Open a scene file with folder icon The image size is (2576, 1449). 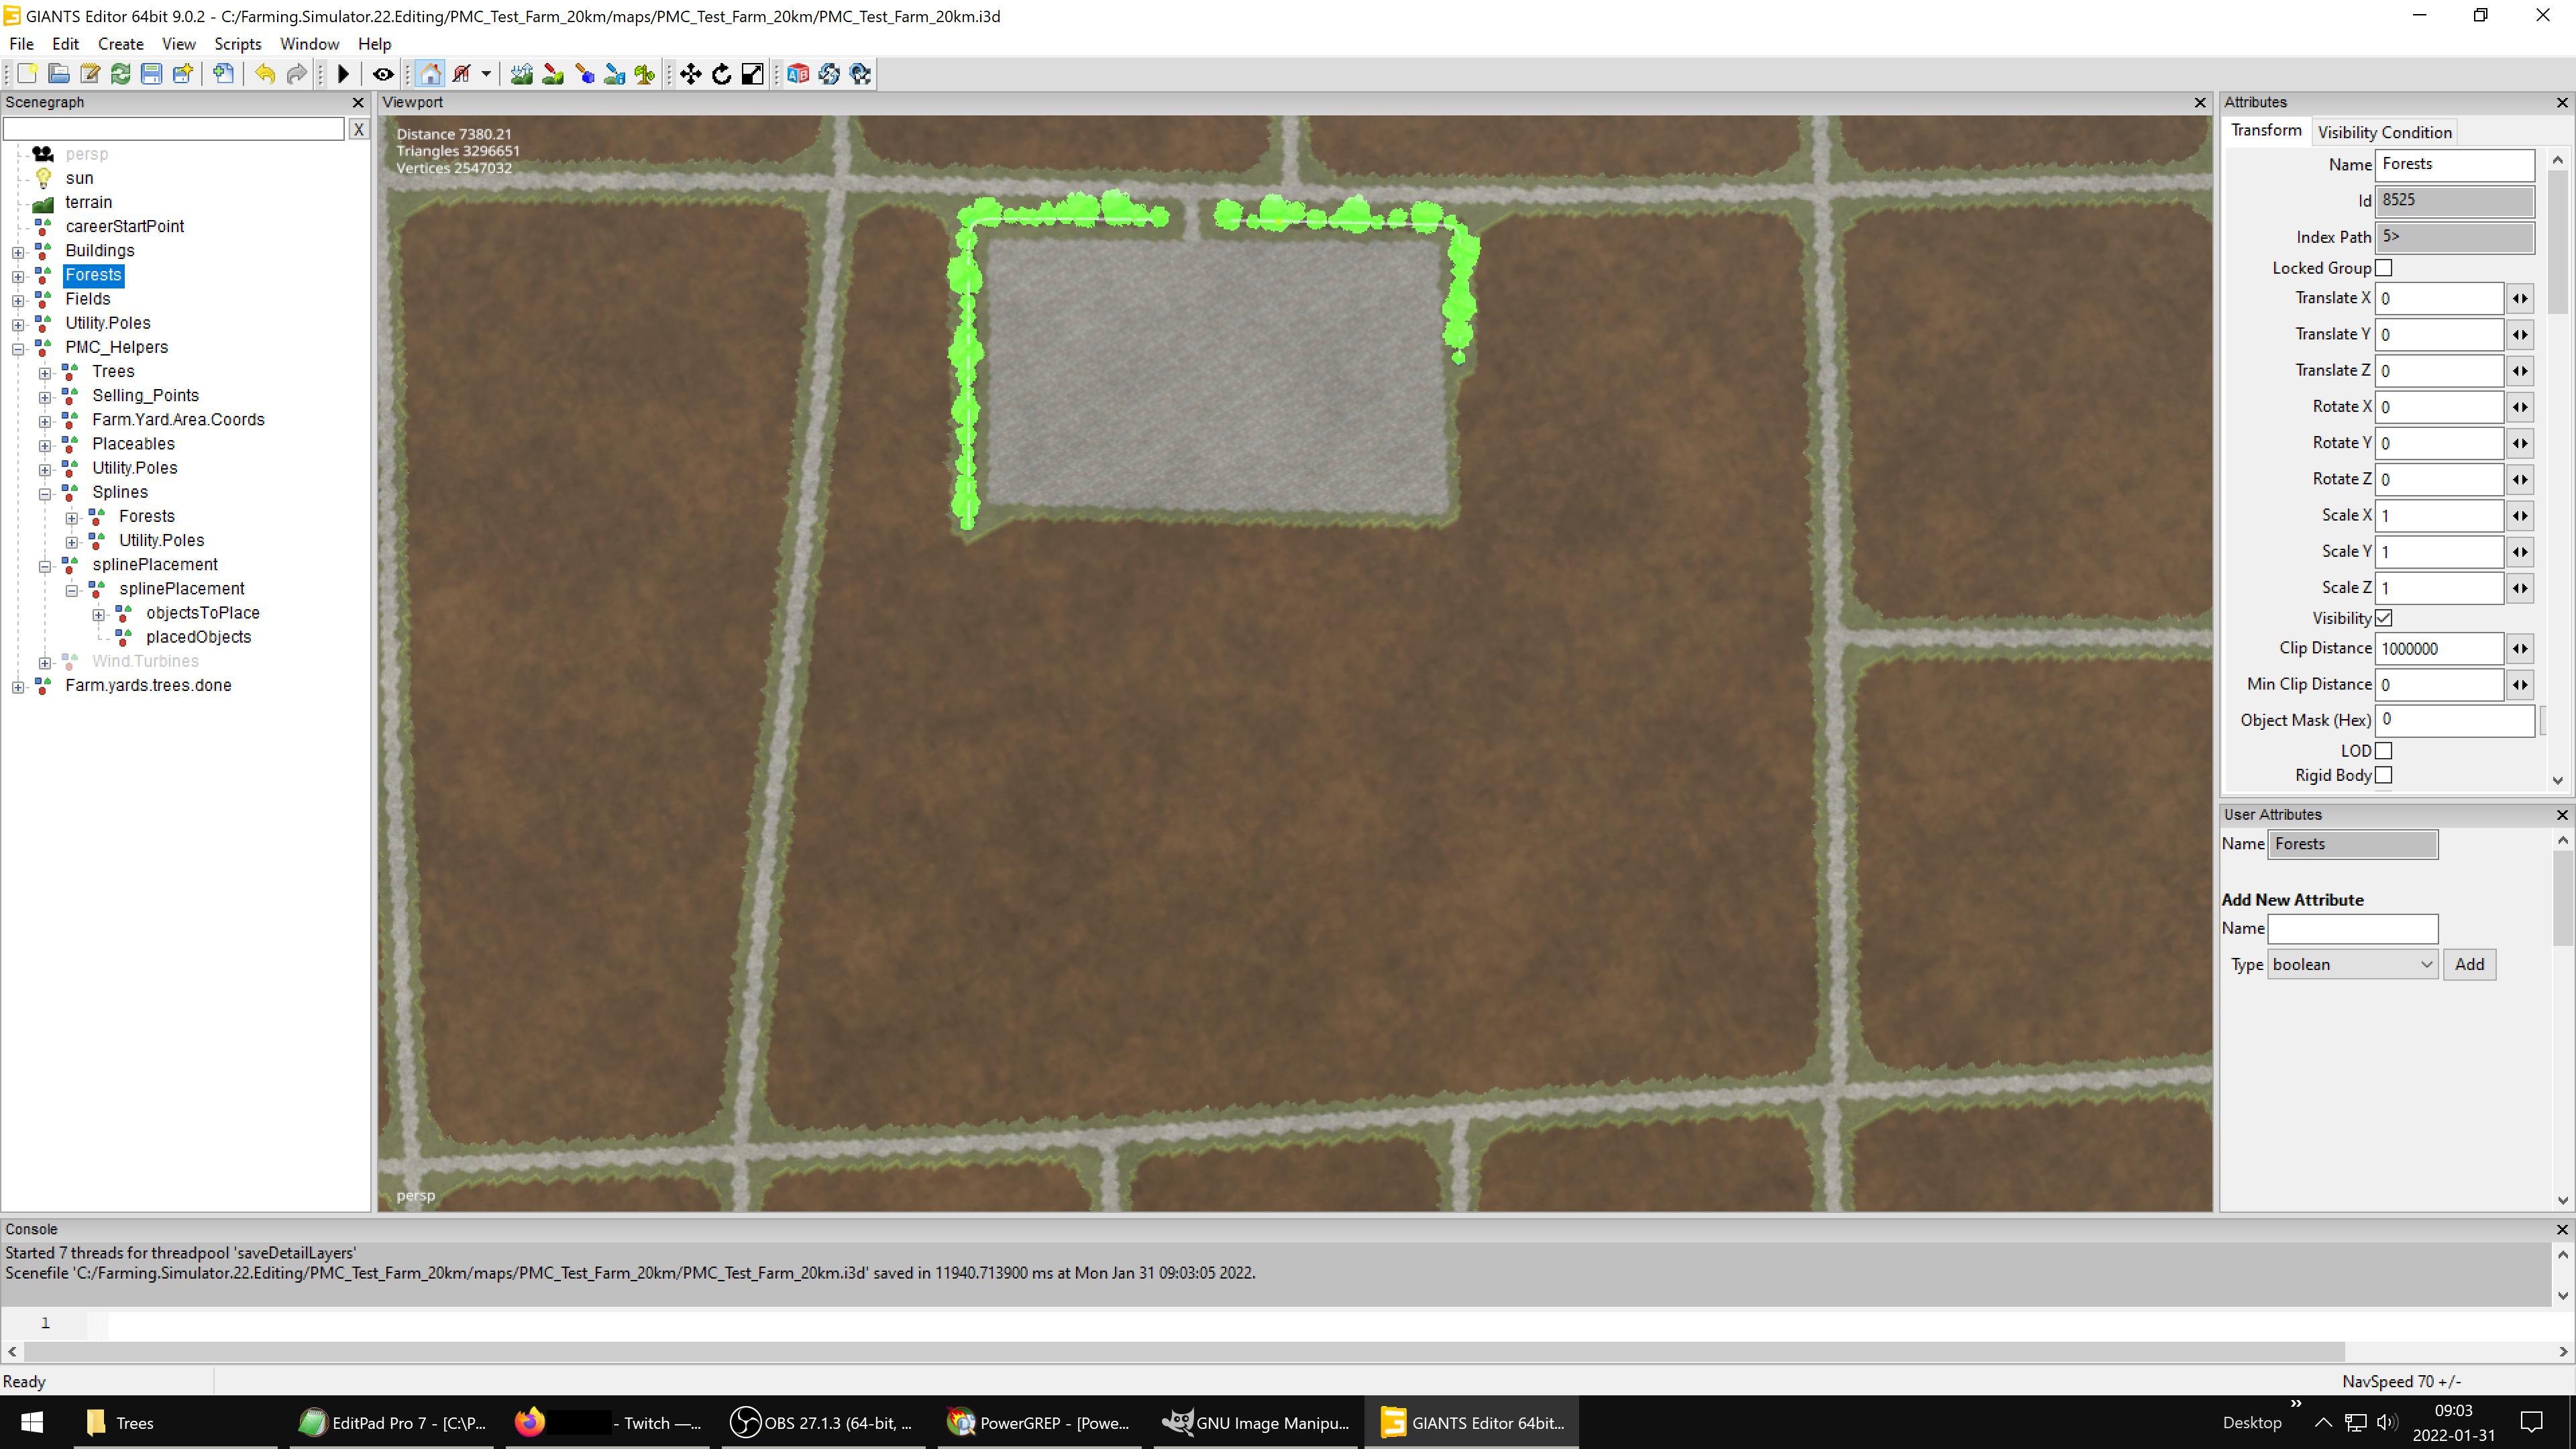point(58,74)
